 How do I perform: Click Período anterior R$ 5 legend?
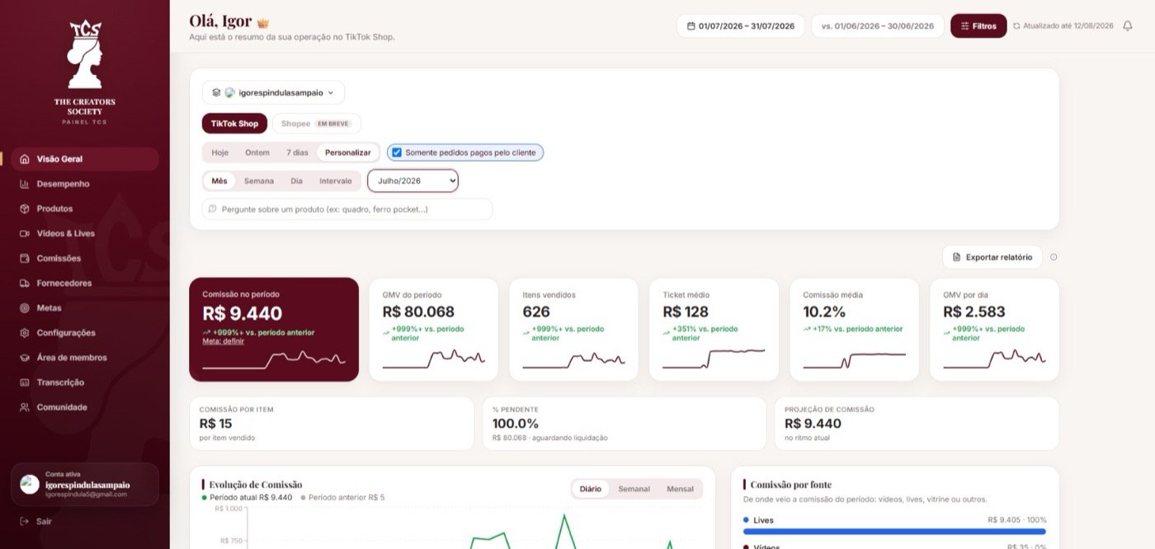(x=342, y=498)
